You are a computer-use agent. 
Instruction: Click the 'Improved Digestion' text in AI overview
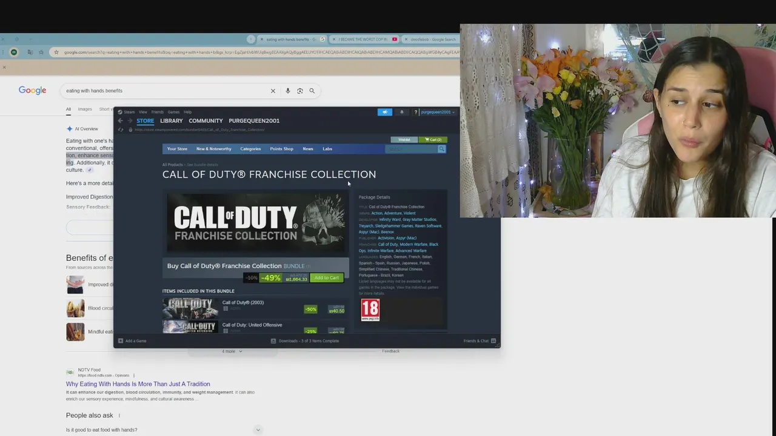pos(90,197)
